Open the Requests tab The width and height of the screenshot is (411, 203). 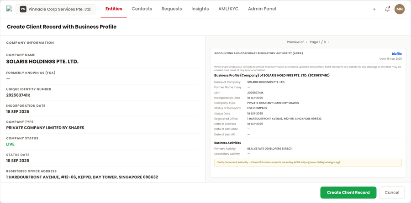(x=172, y=9)
